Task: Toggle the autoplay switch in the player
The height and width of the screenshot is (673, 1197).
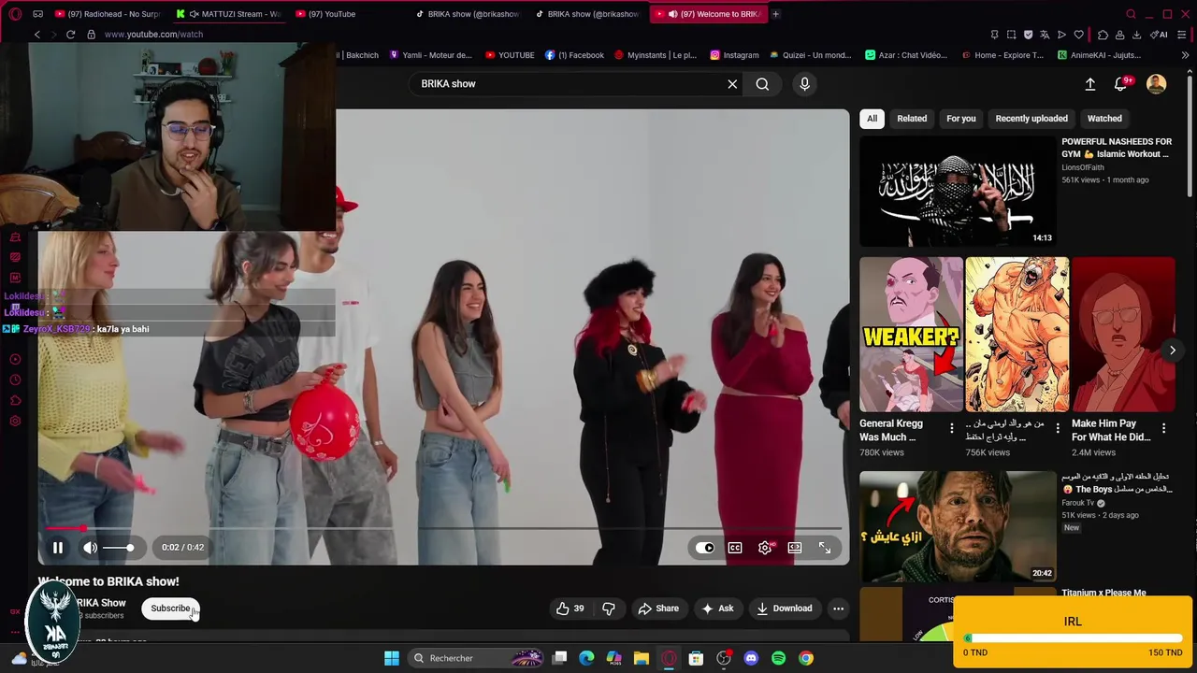Action: [705, 548]
